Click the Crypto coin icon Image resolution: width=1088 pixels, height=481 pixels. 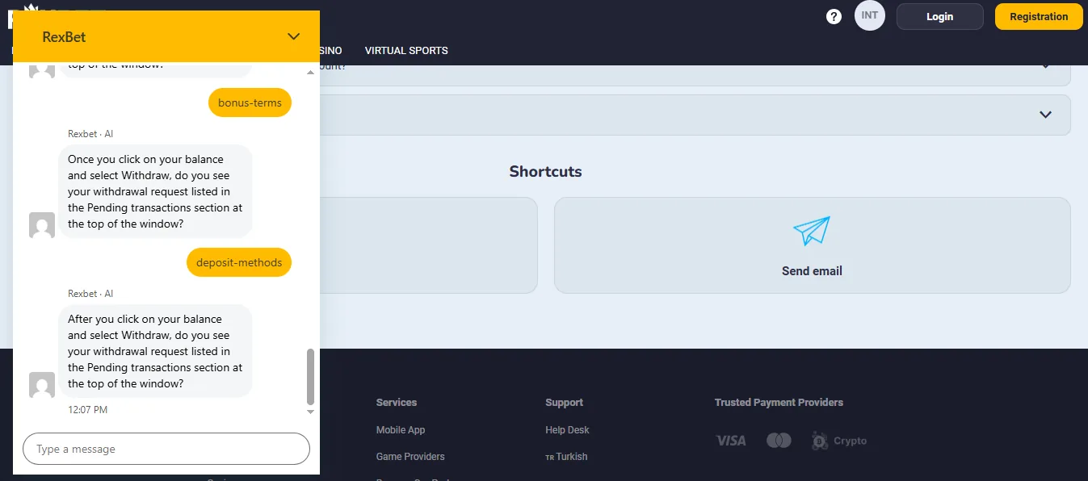pyautogui.click(x=820, y=441)
